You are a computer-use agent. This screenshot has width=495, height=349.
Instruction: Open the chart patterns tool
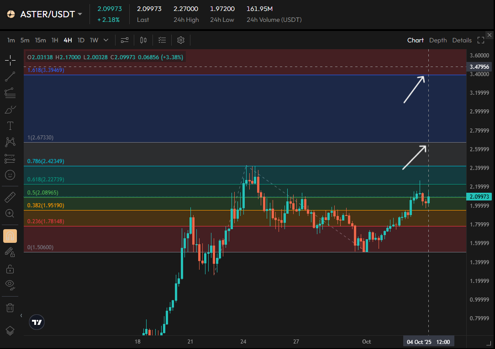point(10,142)
